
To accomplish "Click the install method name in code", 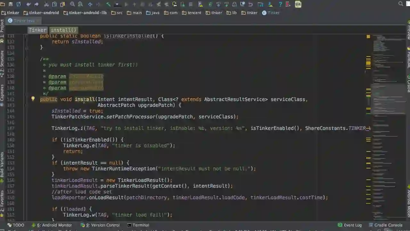I will coord(85,99).
